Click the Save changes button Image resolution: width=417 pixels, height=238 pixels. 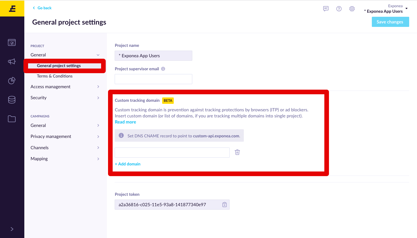(x=390, y=22)
